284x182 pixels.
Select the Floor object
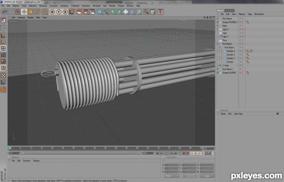(x=224, y=40)
